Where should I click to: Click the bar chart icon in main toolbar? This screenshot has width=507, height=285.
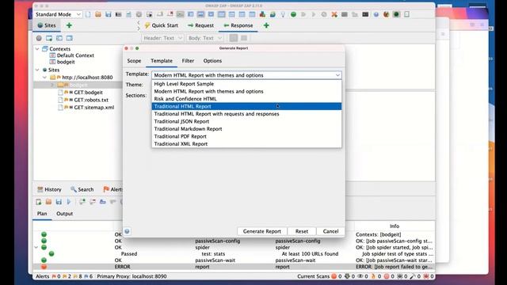262,14
